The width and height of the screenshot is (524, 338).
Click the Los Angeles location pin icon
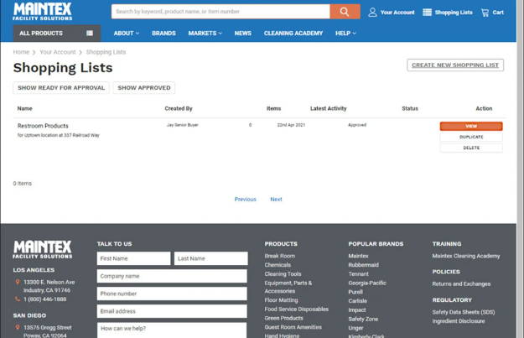click(x=18, y=282)
